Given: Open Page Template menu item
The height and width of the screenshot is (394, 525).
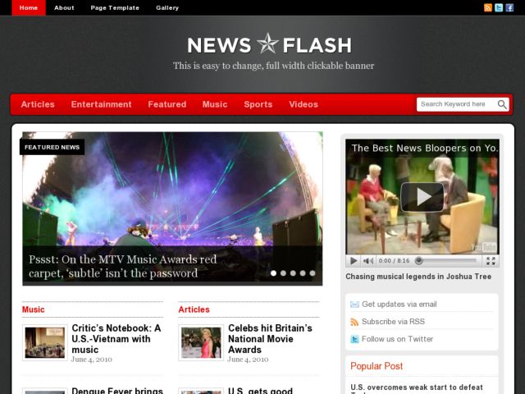Looking at the screenshot, I should (115, 7).
